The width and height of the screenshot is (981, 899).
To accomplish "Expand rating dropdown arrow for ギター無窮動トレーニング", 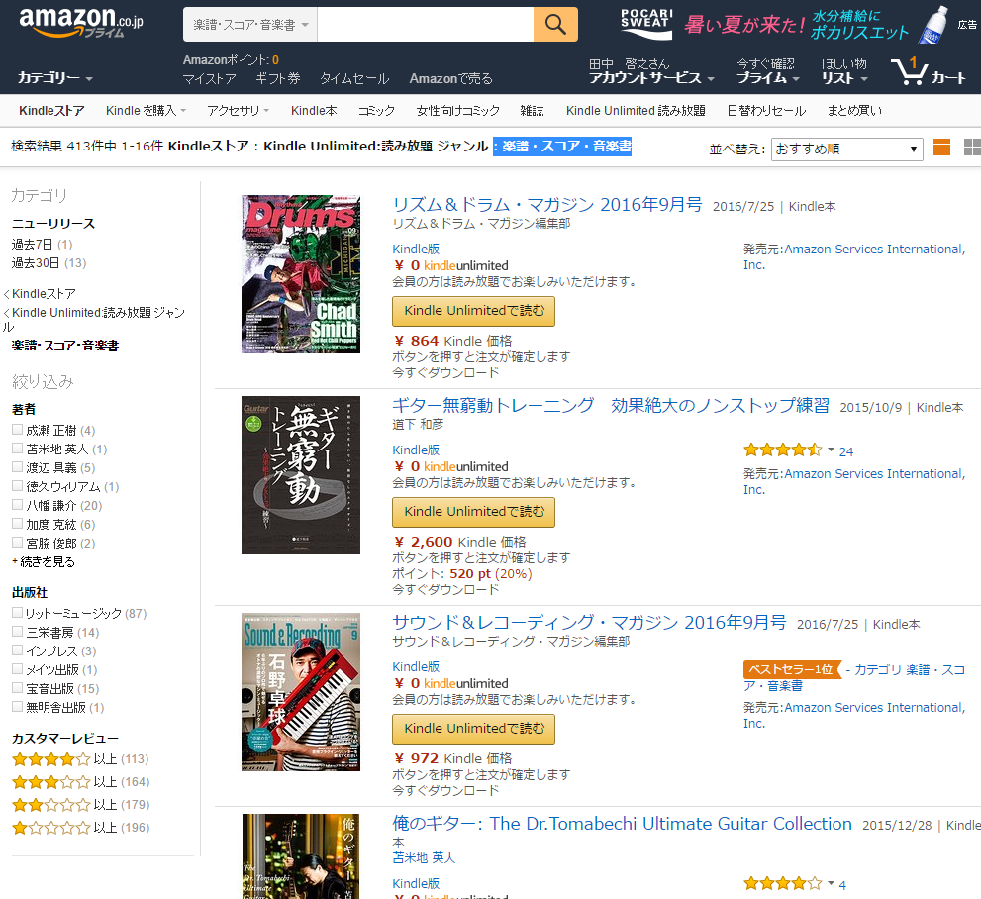I will coord(831,449).
